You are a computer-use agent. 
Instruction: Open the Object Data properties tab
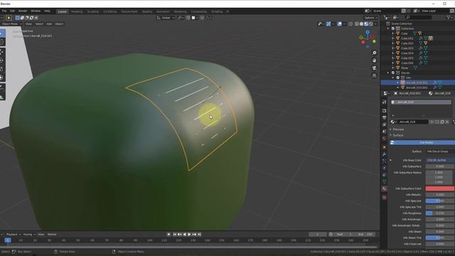coord(384,182)
